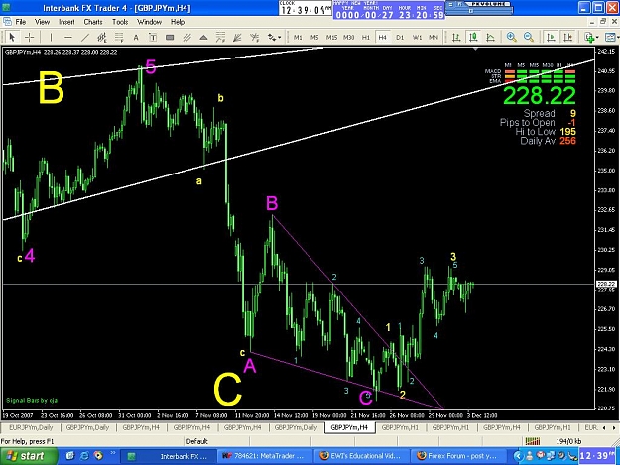This screenshot has height=465, width=620.
Task: Open the File menu
Action: 21,22
